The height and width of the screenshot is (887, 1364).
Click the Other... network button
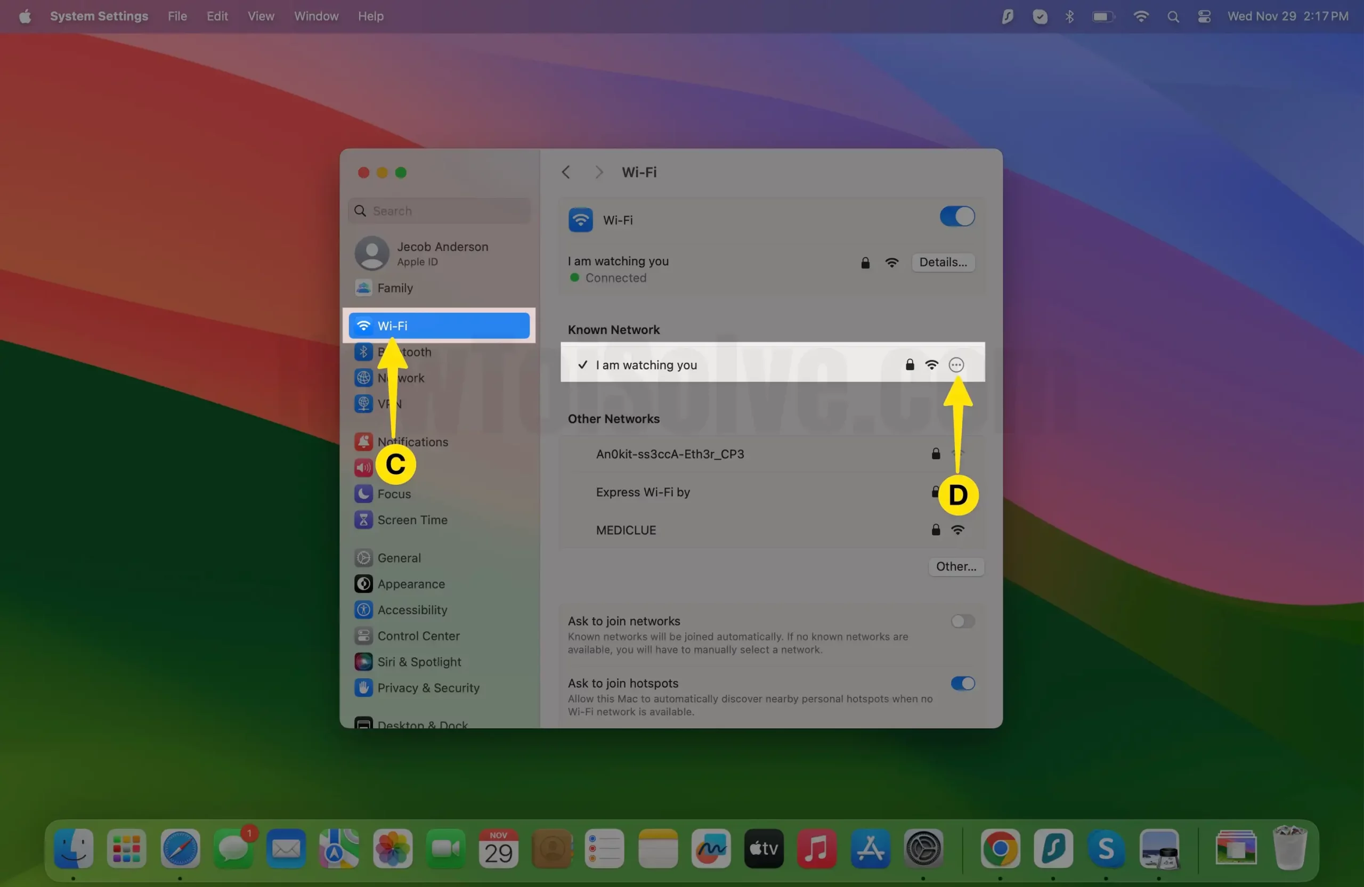pos(955,567)
